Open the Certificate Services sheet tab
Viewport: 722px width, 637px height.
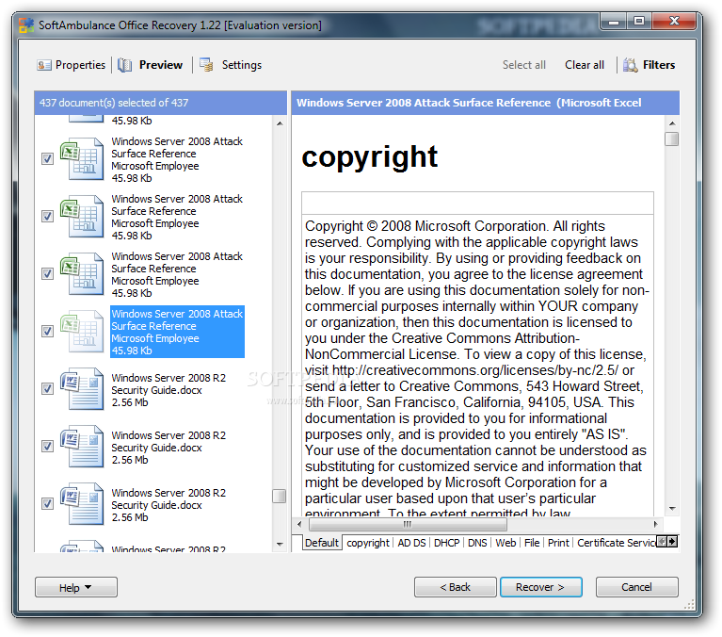pos(616,543)
